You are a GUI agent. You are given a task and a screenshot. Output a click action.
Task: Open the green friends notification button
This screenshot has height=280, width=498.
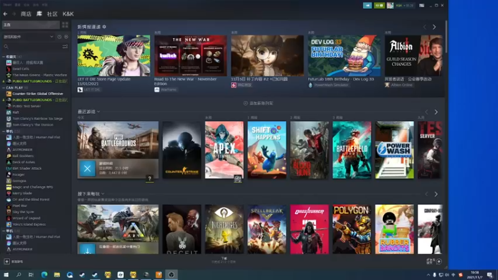point(379,6)
